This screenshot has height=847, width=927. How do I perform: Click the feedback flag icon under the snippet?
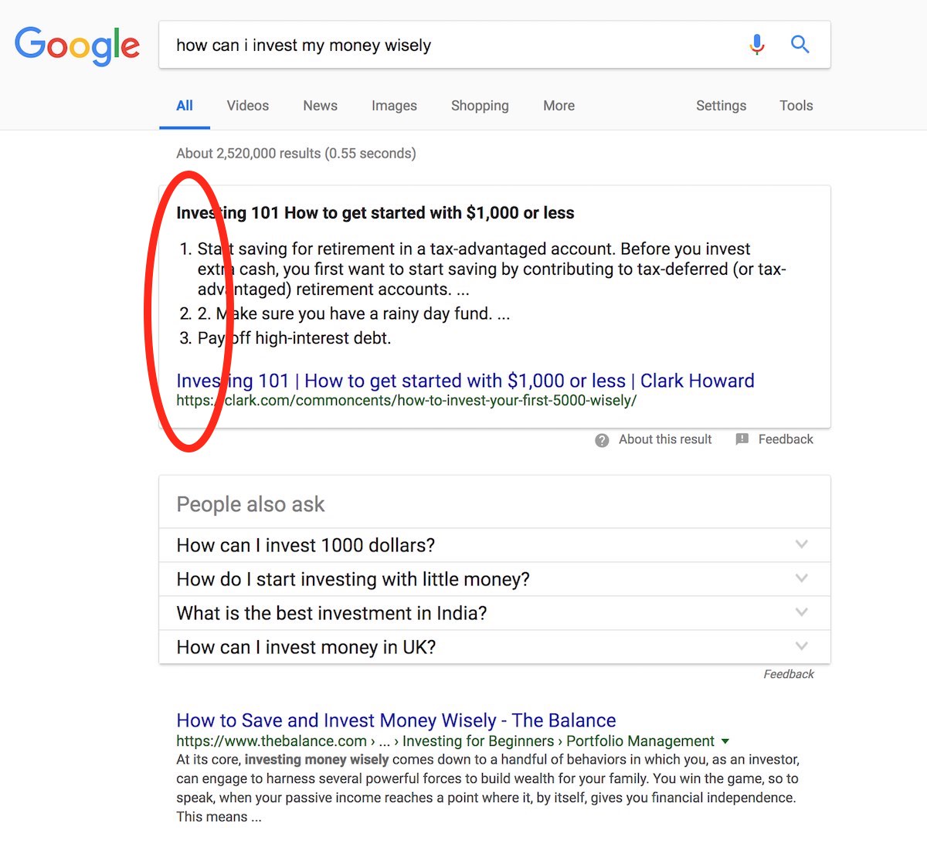[x=742, y=439]
